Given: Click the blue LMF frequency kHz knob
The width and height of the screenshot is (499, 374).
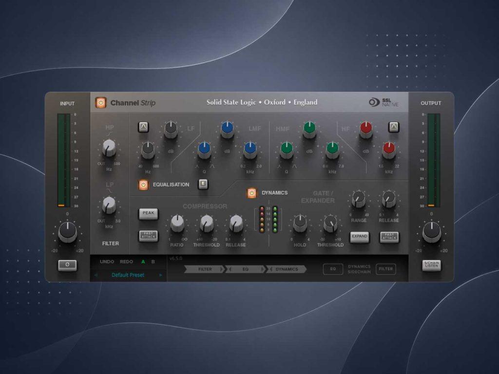Looking at the screenshot, I should [x=250, y=151].
